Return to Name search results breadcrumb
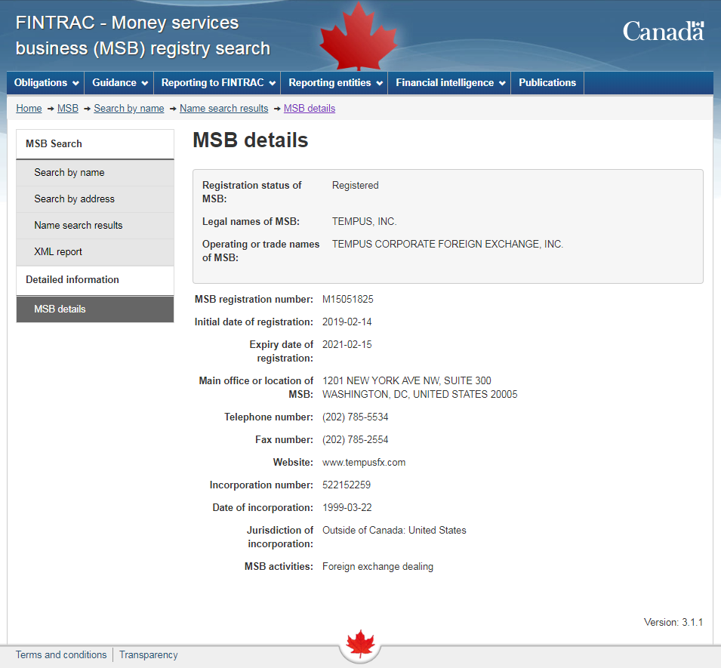721x668 pixels. (224, 109)
